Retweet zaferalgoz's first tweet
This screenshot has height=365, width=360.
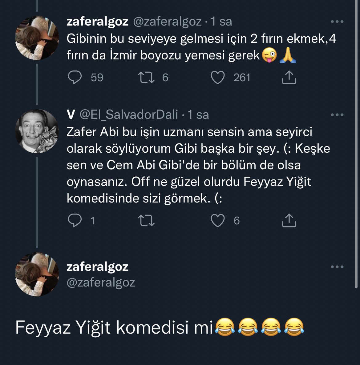click(146, 78)
